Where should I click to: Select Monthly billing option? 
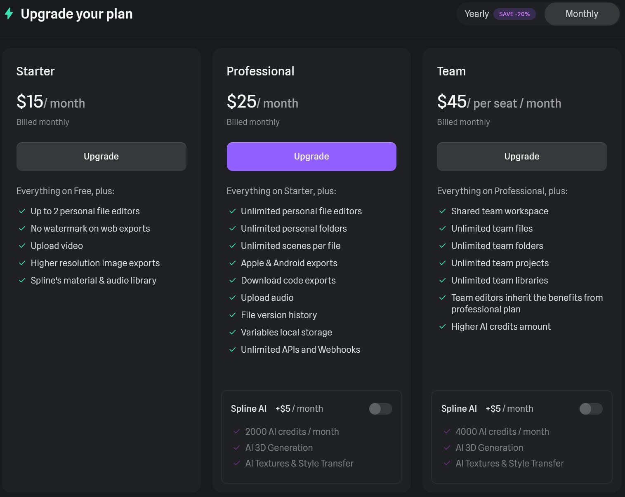[581, 14]
